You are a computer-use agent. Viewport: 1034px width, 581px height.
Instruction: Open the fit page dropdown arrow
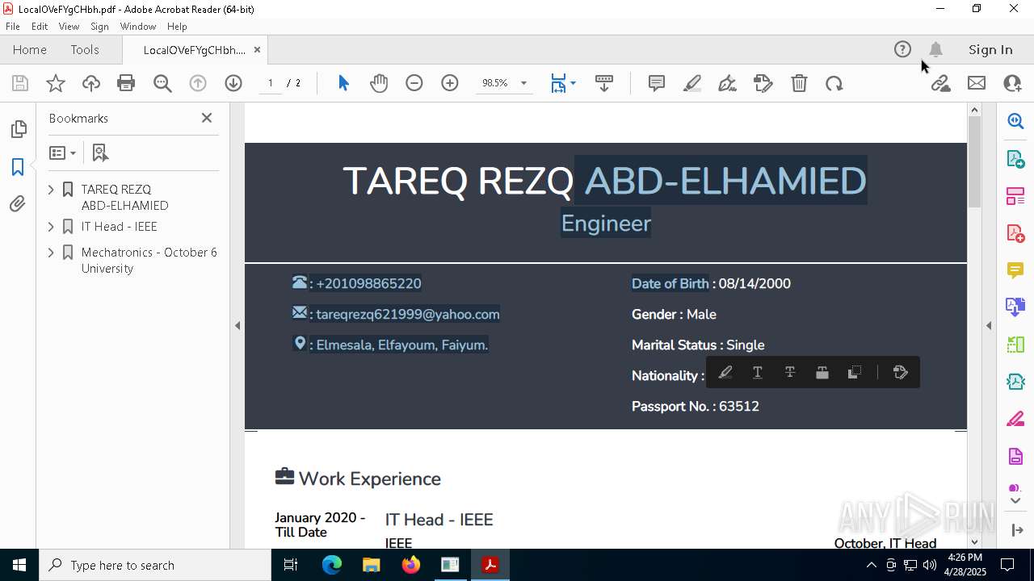tap(573, 83)
